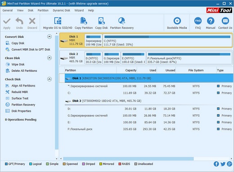Open the View menu
Viewport: 234px width, 172px height.
[20, 10]
